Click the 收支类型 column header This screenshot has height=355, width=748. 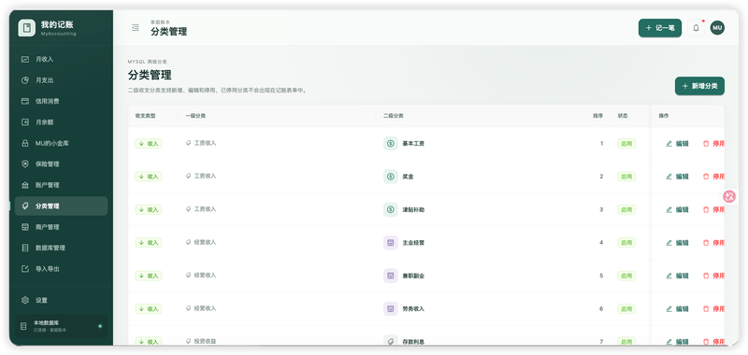click(x=146, y=116)
